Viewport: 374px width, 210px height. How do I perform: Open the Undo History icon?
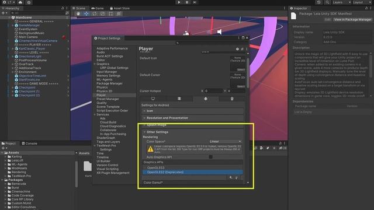[319, 2]
